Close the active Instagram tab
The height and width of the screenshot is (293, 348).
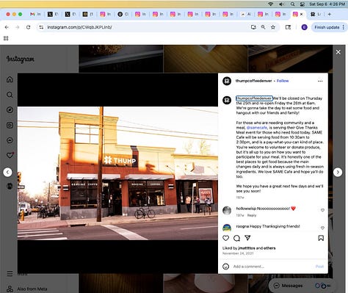point(302,15)
